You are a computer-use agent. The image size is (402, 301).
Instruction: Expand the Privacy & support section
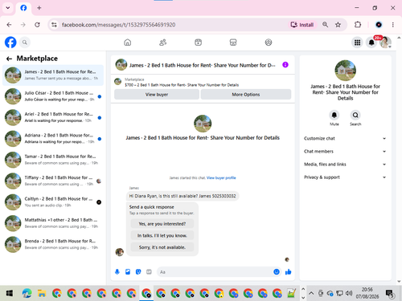[x=345, y=177]
